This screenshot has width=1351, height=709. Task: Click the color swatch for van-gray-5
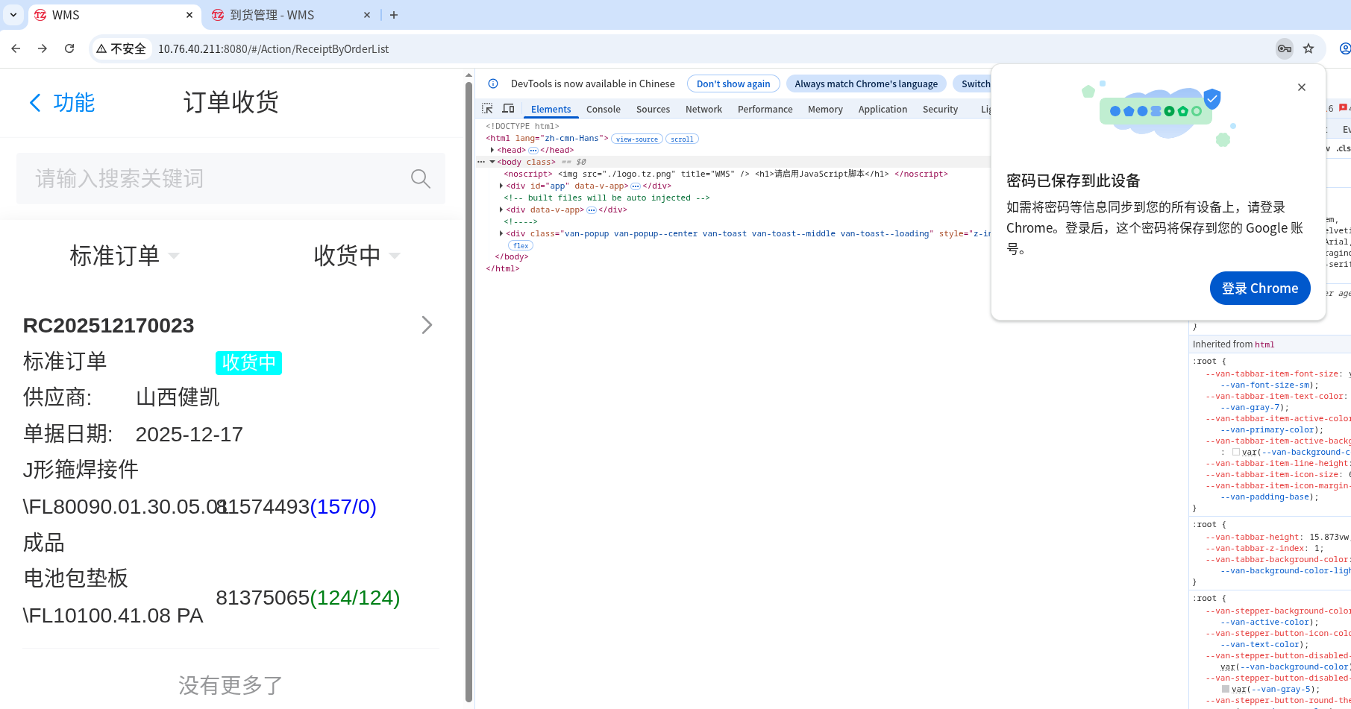pos(1226,689)
